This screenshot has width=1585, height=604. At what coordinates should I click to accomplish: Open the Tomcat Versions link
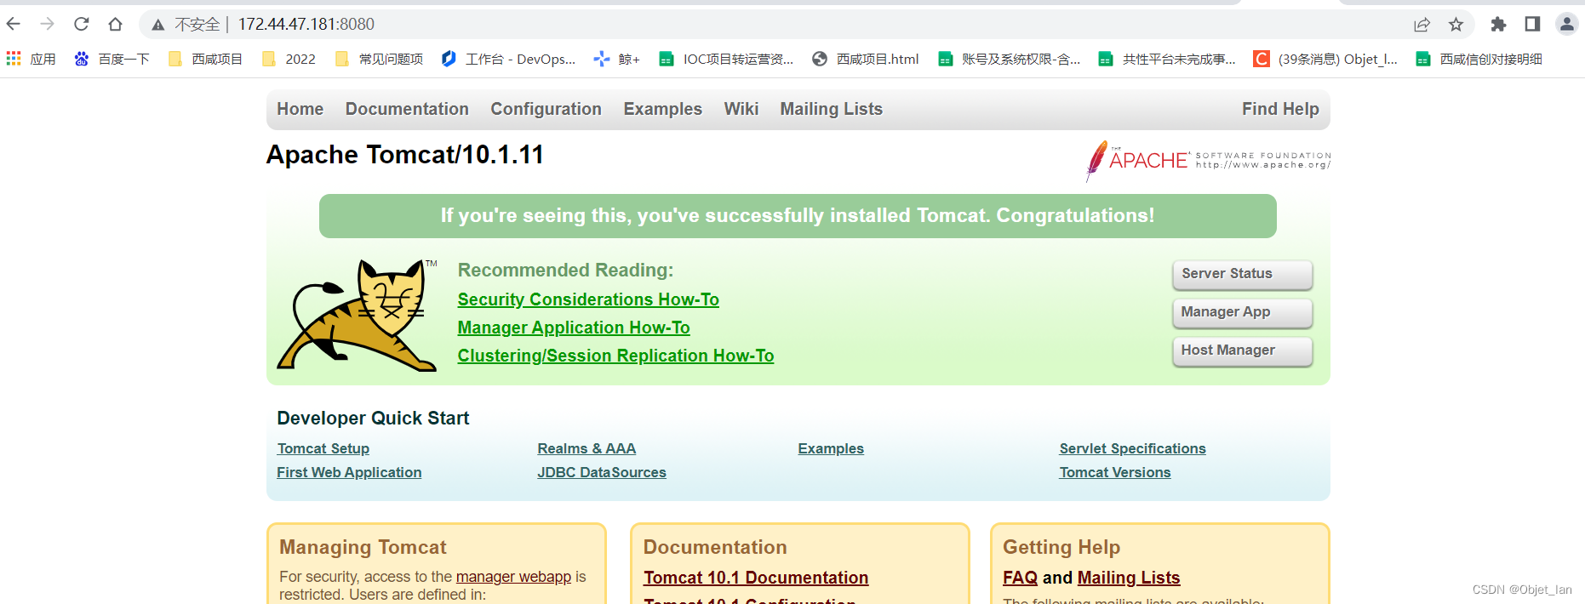(1115, 472)
